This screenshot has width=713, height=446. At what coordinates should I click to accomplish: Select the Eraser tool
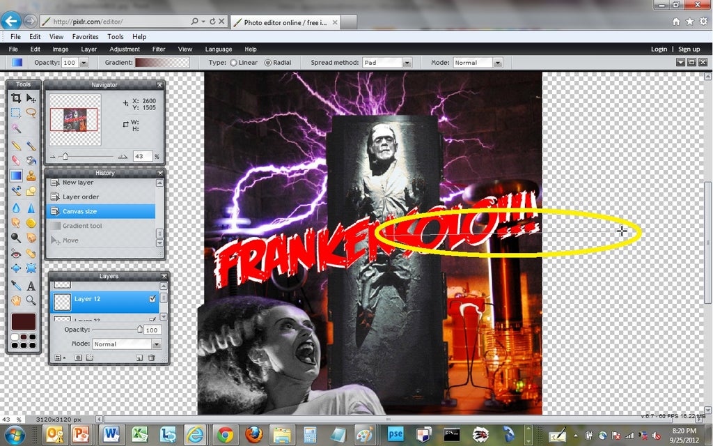coord(16,160)
